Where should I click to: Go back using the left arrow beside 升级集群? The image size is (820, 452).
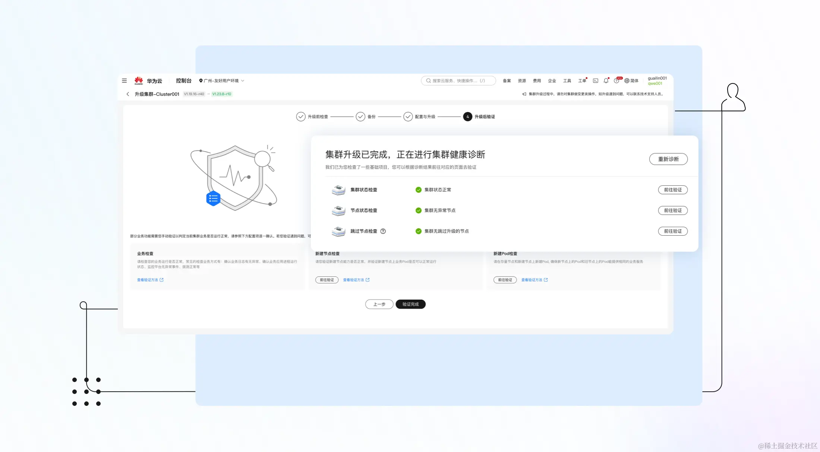128,94
